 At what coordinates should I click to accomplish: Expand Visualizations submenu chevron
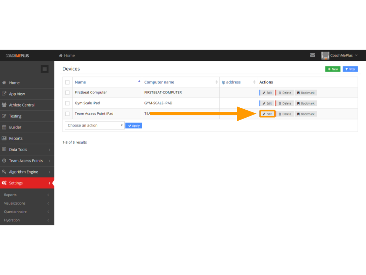[x=48, y=203]
